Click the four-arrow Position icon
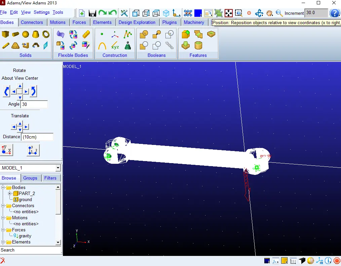 (229, 13)
